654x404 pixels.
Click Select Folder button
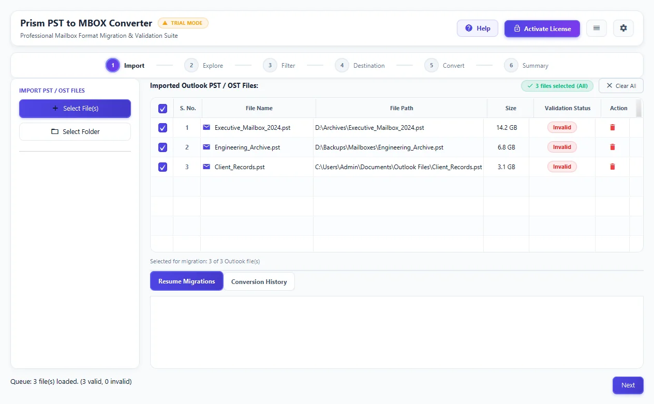click(75, 131)
